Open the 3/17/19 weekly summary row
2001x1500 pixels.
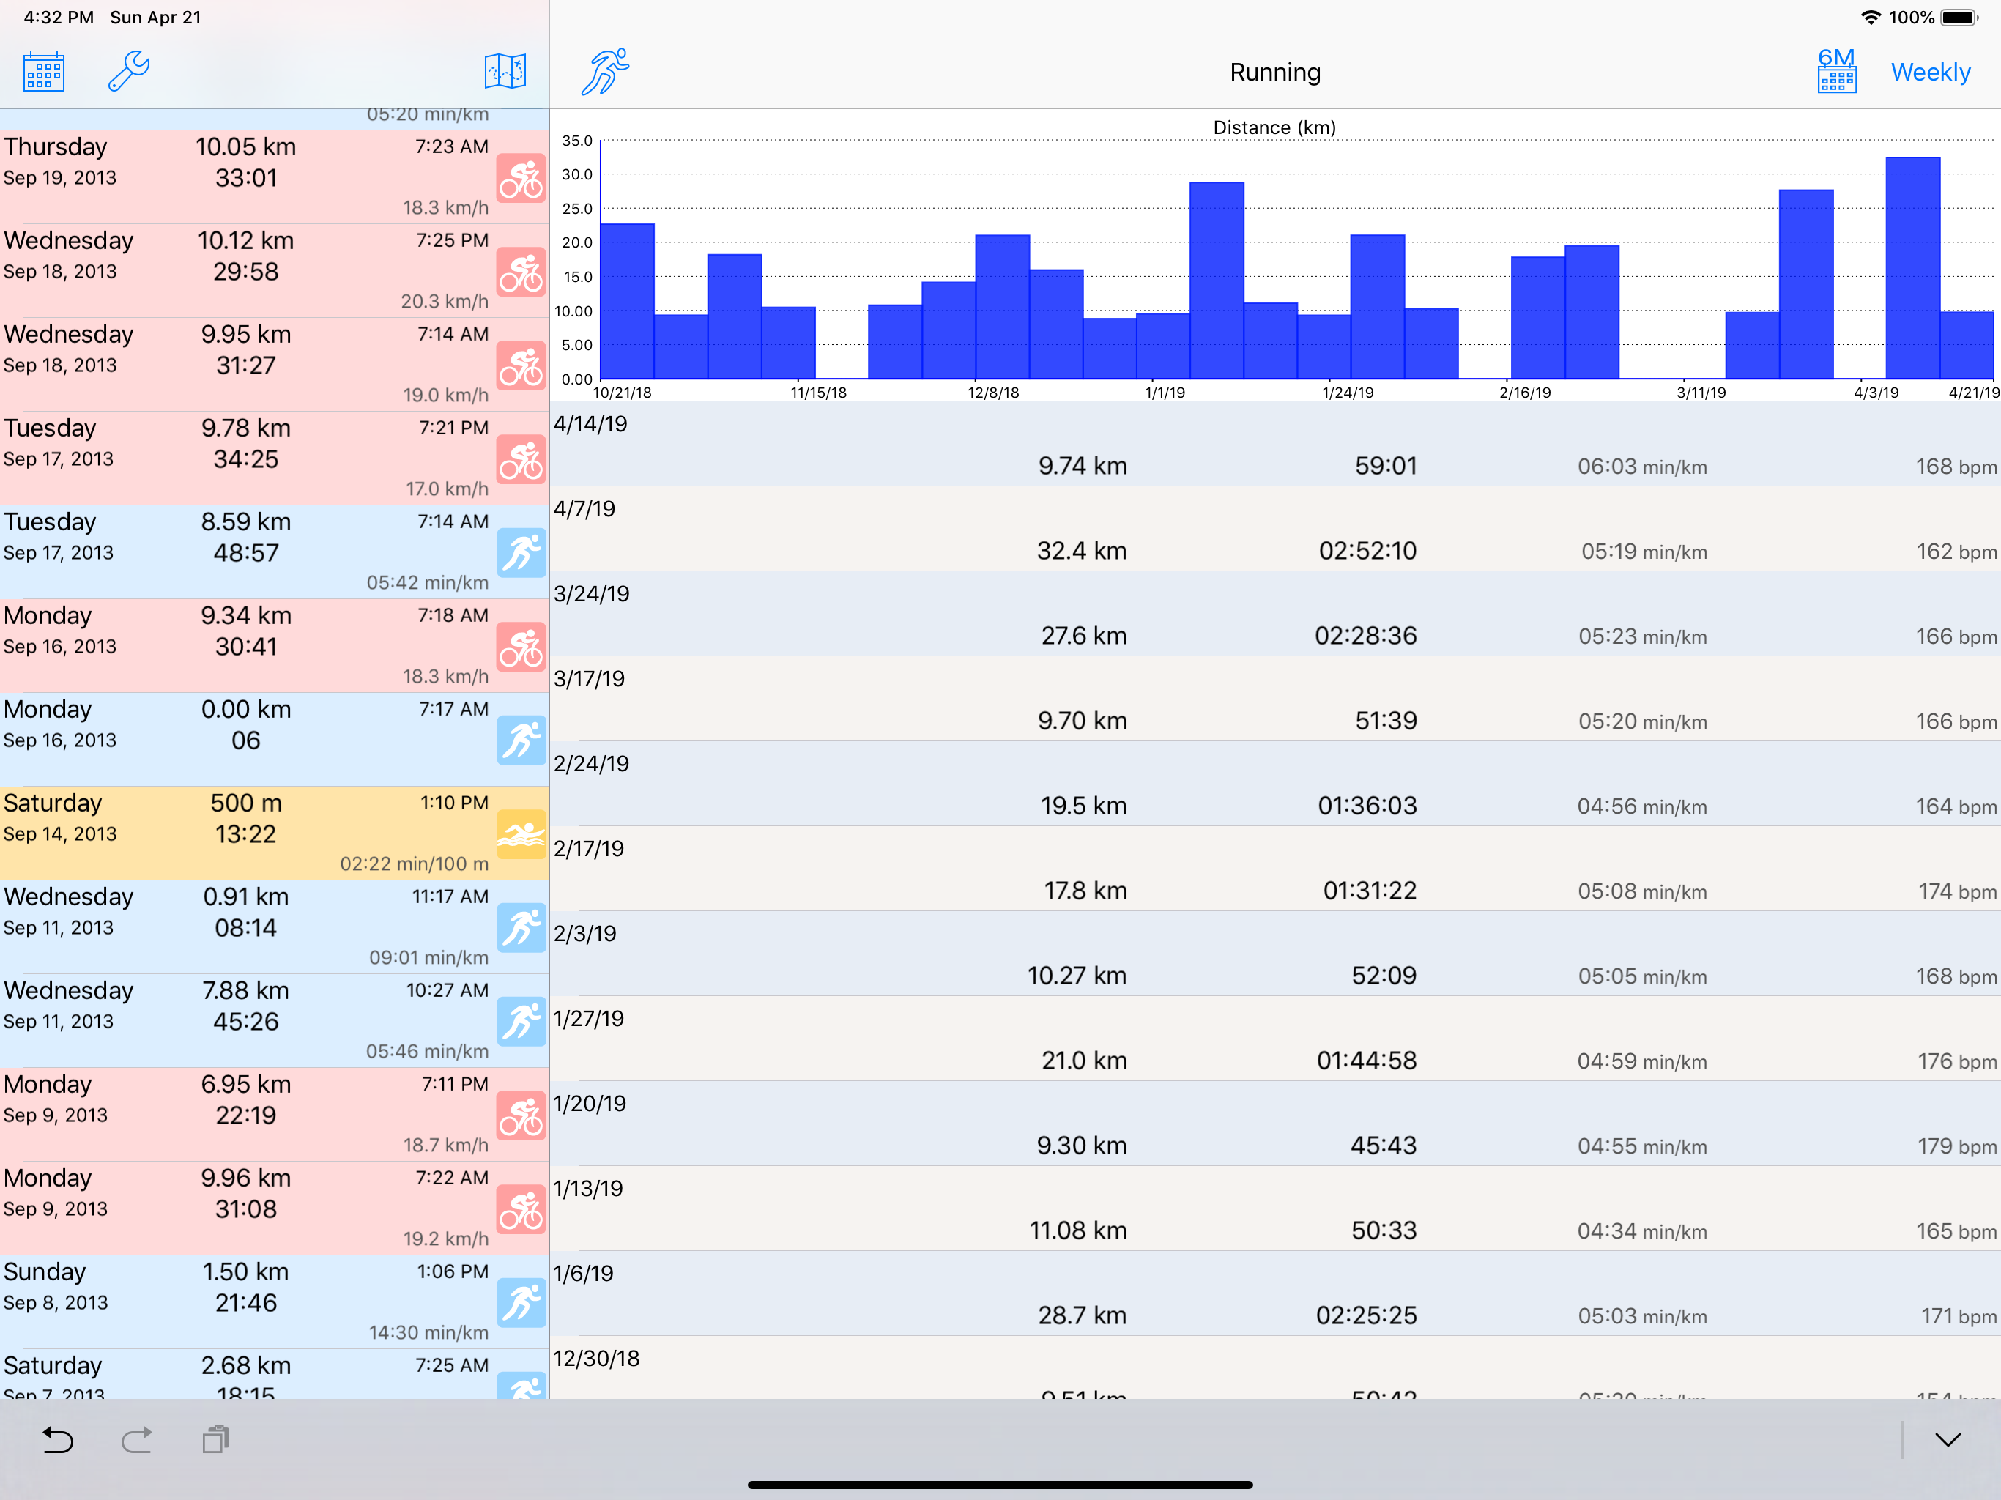coord(1275,699)
